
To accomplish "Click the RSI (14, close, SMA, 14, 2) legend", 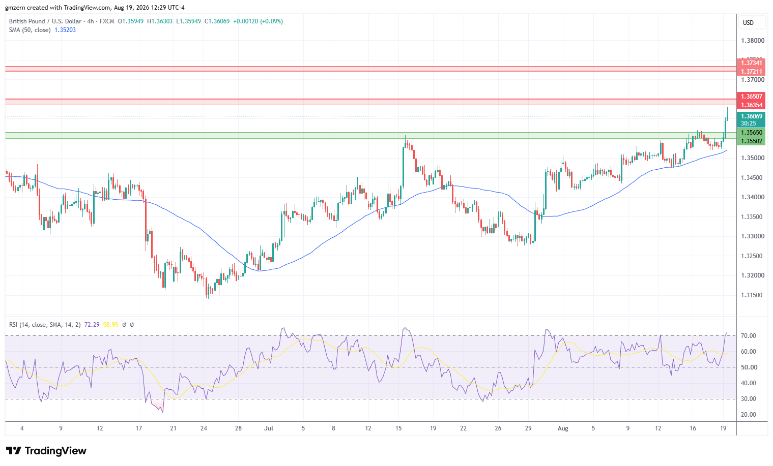I will tap(45, 324).
